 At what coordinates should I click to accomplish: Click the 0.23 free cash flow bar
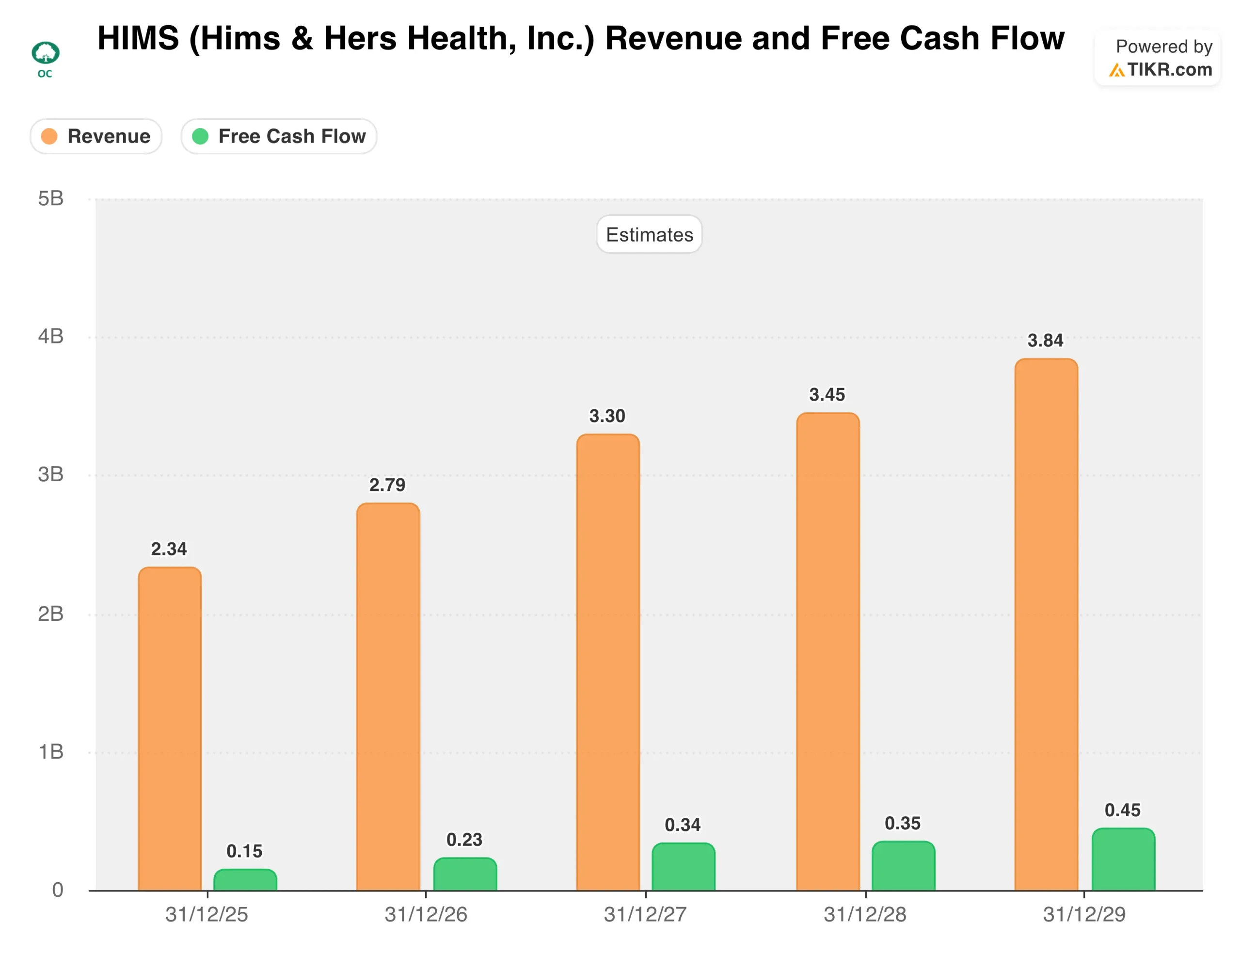click(465, 874)
